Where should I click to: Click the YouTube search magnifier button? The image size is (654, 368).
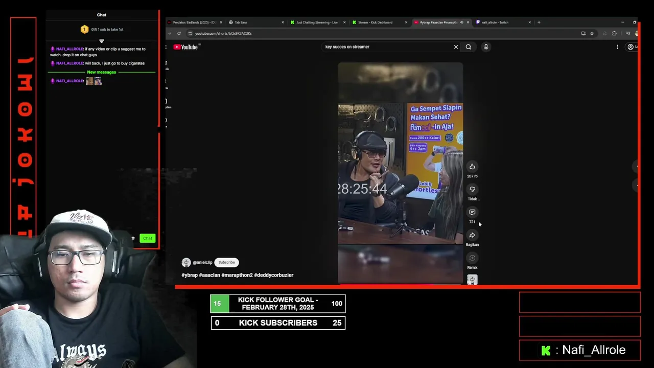pyautogui.click(x=468, y=47)
